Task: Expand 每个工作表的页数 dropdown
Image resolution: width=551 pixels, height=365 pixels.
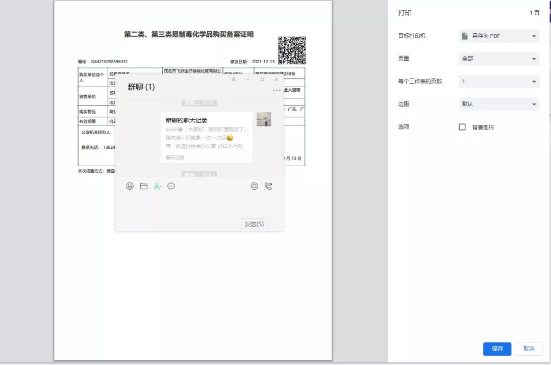Action: pyautogui.click(x=499, y=82)
